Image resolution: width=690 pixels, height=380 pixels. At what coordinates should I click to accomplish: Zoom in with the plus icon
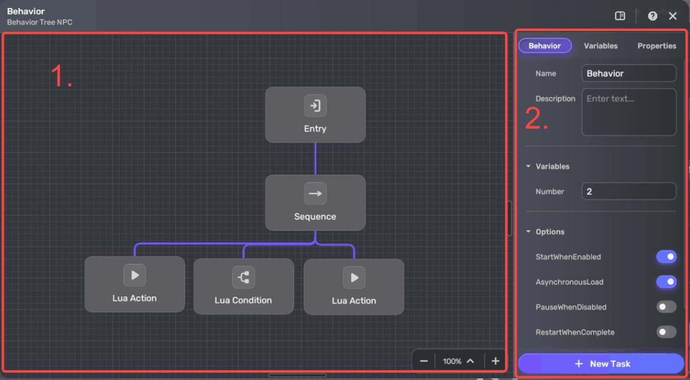point(495,361)
